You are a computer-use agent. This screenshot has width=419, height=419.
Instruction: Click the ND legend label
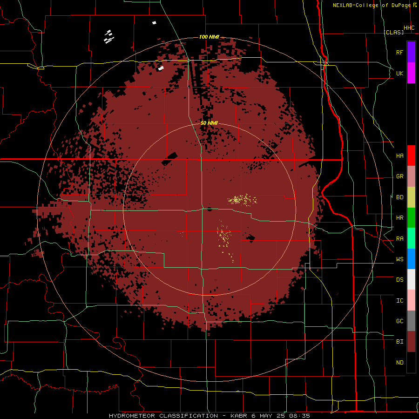399,363
